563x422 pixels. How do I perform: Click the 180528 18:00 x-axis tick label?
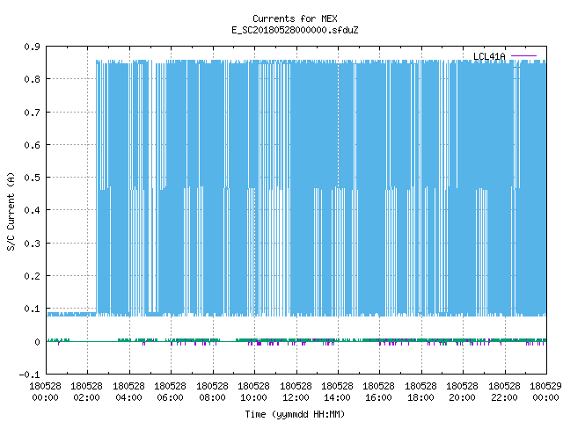(x=420, y=392)
